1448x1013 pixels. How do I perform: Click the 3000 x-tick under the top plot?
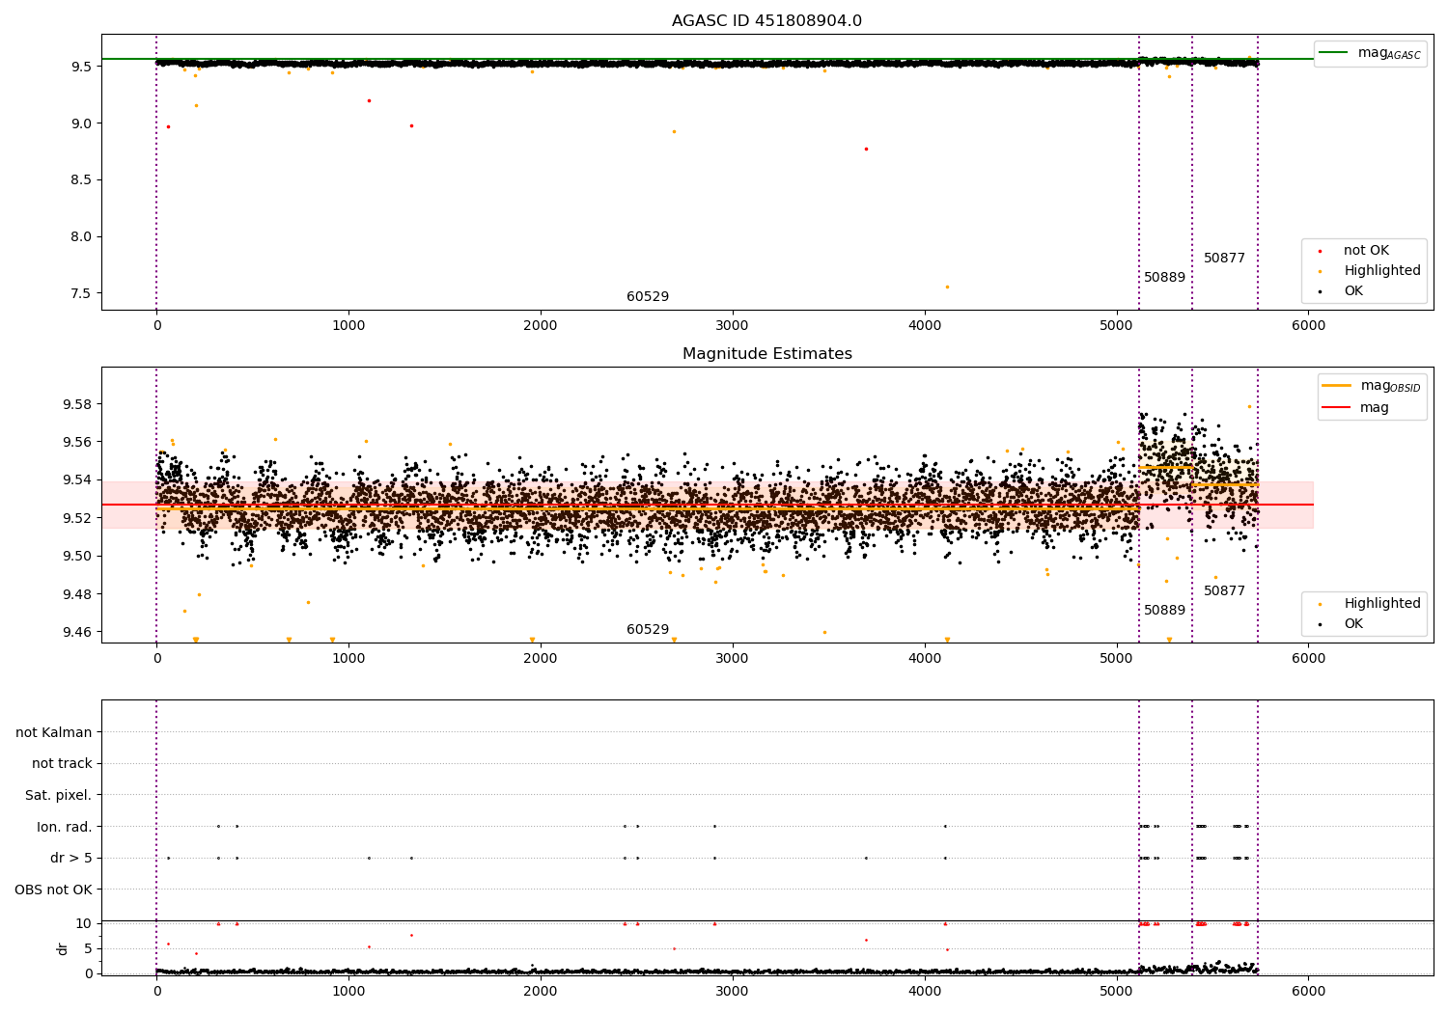733,326
